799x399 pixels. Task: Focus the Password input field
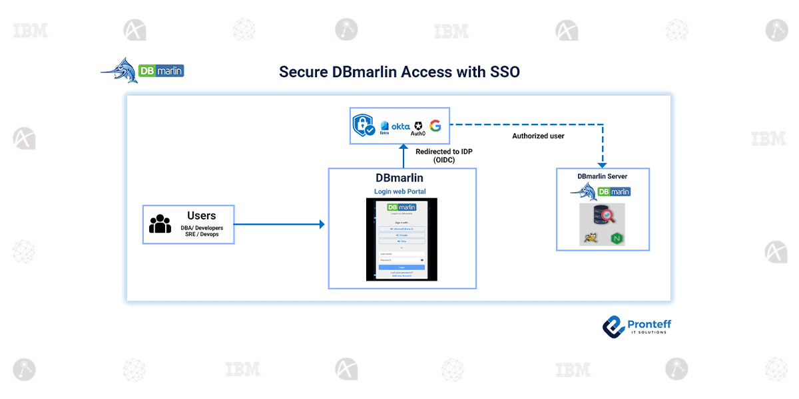click(x=401, y=260)
